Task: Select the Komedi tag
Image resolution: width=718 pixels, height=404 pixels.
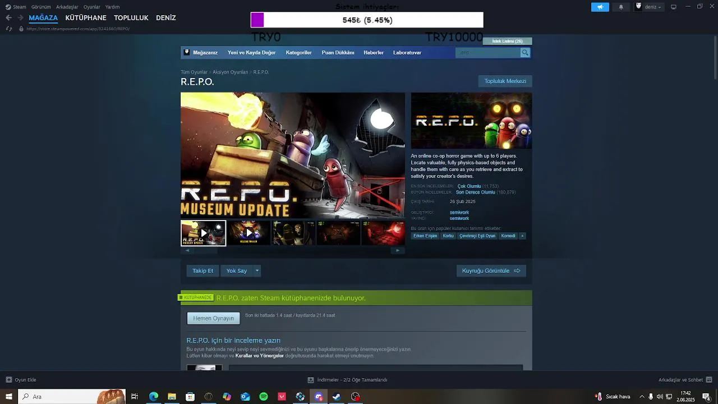Action: coord(508,236)
